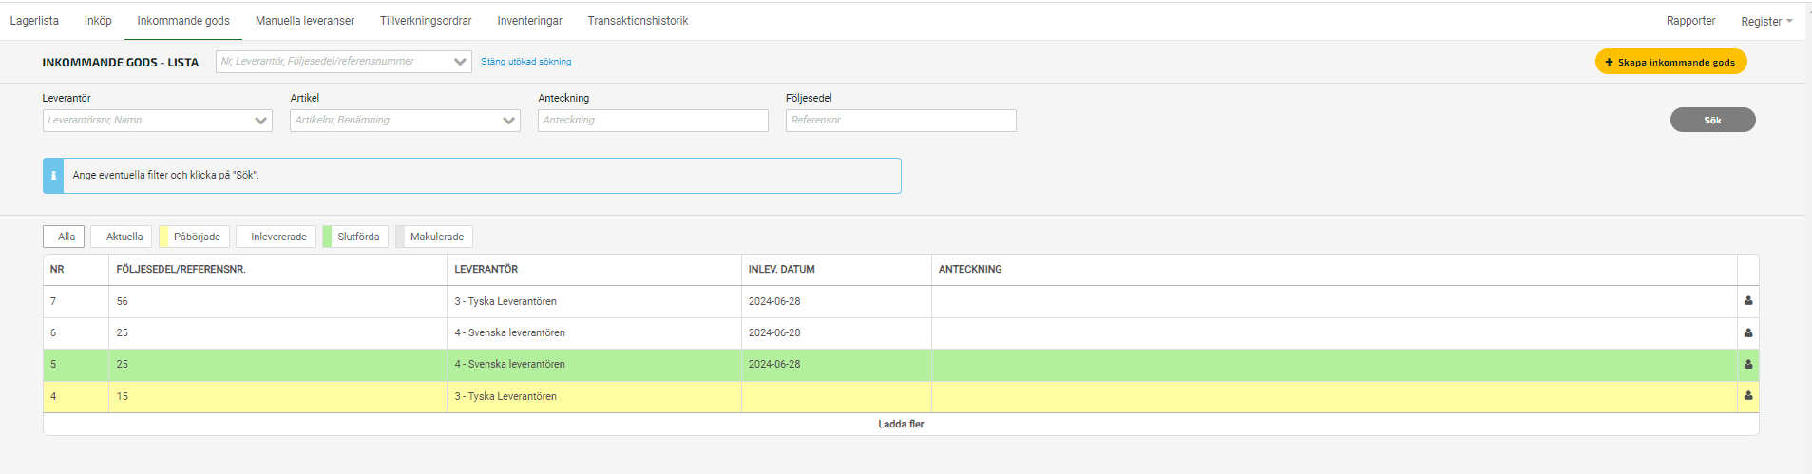Click the Ladda fler button

pos(901,425)
